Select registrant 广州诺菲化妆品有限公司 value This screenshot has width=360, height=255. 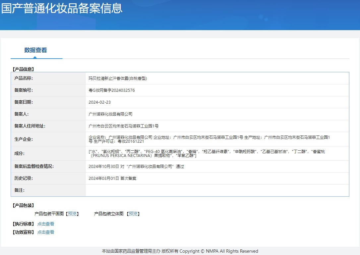(x=110, y=114)
